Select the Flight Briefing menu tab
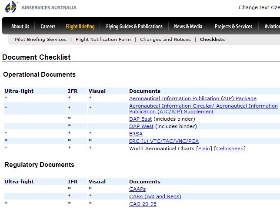The width and height of the screenshot is (280, 213). click(80, 27)
